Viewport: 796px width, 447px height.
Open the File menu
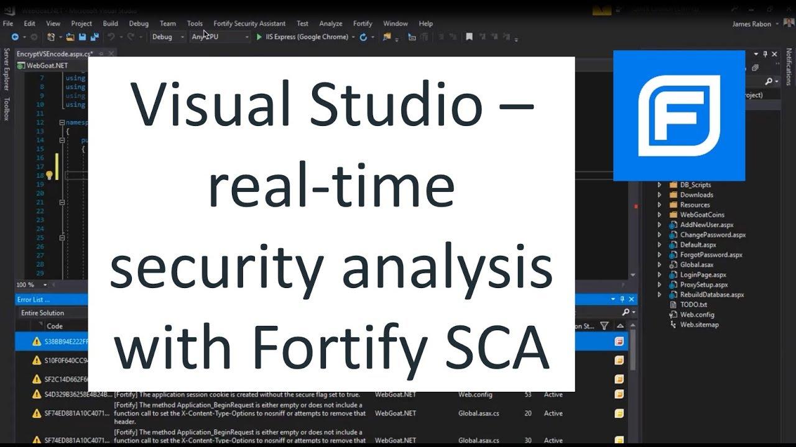8,24
